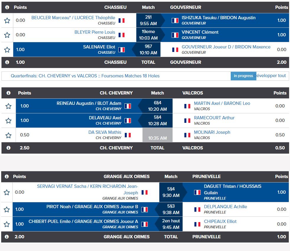290x251 pixels.
Task: Star the BEUCLER Marceau / LUCRECE Théophile match
Action: [x=7, y=20]
